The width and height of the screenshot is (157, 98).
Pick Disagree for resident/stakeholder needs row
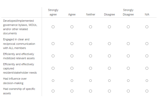tap(110, 68)
